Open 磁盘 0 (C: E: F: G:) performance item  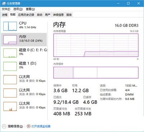24,53
